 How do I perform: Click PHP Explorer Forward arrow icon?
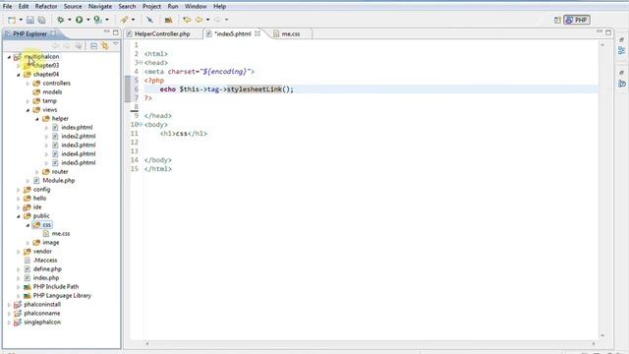(67, 46)
